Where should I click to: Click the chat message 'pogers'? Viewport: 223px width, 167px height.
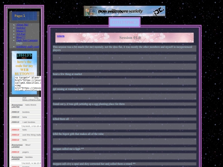coord(26,152)
